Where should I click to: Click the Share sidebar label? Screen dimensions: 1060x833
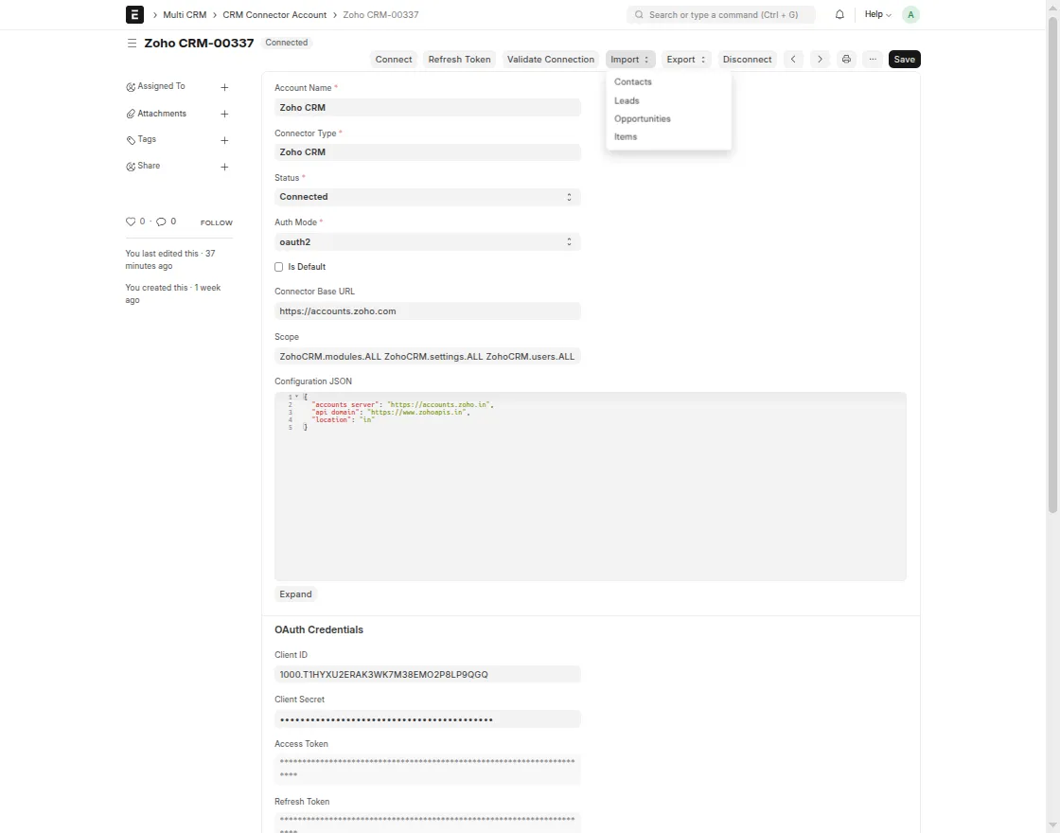tap(149, 166)
